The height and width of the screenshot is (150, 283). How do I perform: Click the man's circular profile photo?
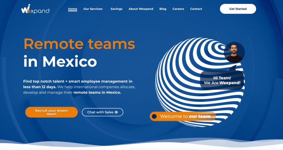pos(234,52)
